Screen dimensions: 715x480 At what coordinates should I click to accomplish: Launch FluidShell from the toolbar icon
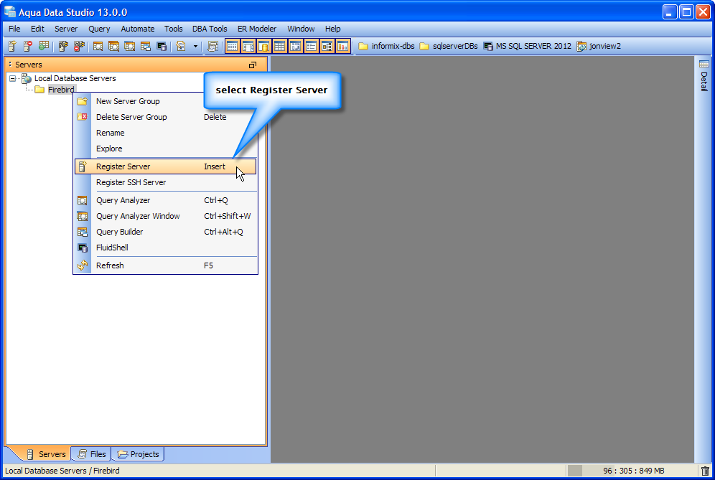click(x=162, y=46)
